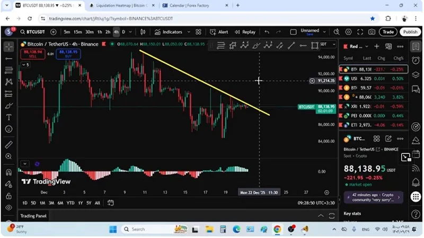
Task: Click the blue BUY price button
Action: click(68, 54)
